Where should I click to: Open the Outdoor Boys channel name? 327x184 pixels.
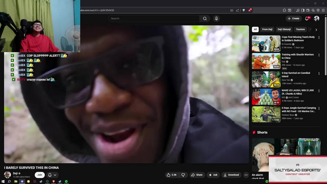(288, 115)
